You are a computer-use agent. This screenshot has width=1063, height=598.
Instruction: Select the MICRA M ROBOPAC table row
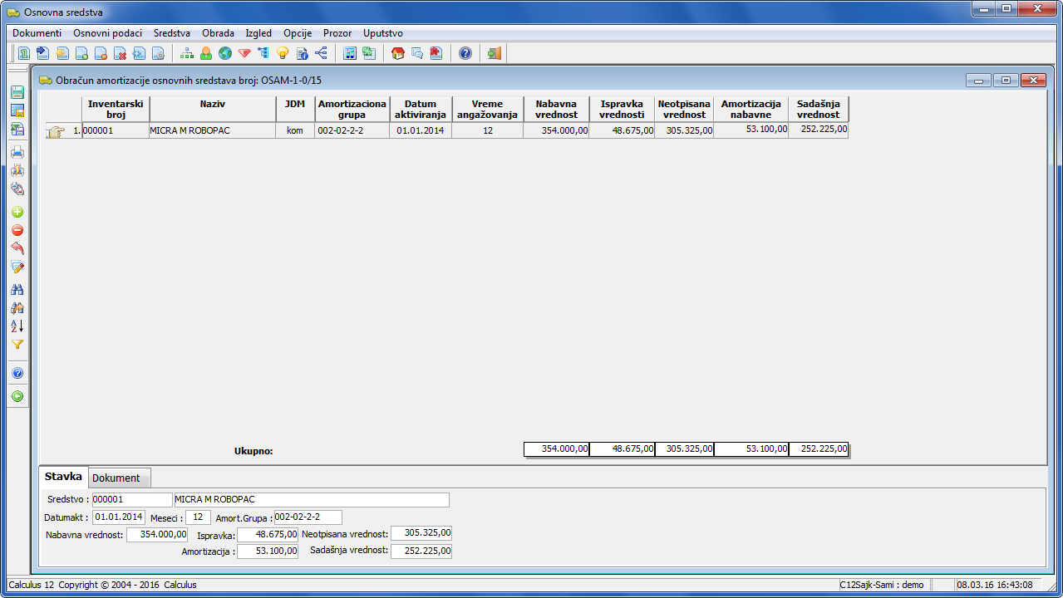click(212, 130)
